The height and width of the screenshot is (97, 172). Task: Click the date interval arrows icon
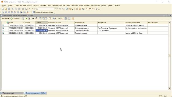[x=33, y=19]
